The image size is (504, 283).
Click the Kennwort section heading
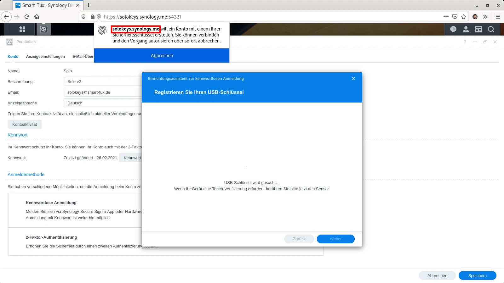(x=18, y=135)
